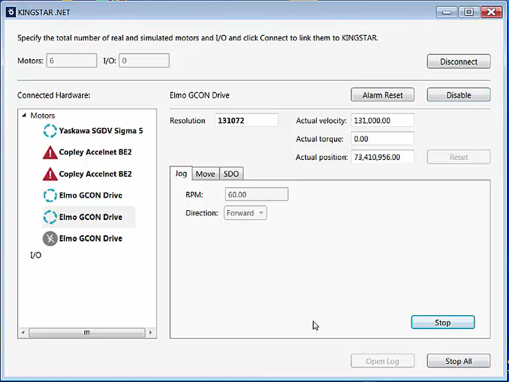The width and height of the screenshot is (509, 382).
Task: Click the right arrow of hardware tree scrollbar
Action: click(x=151, y=333)
